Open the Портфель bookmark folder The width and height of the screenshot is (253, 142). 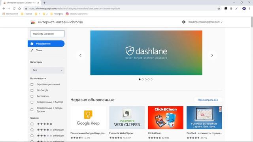pos(57,14)
